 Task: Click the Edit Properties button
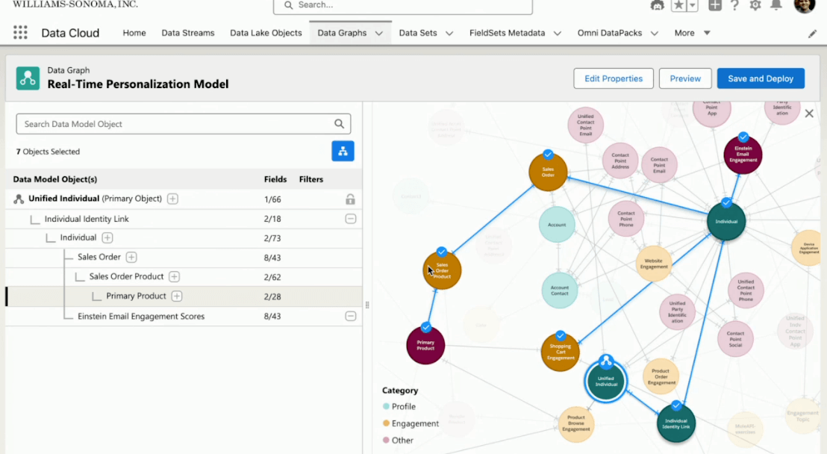[614, 78]
